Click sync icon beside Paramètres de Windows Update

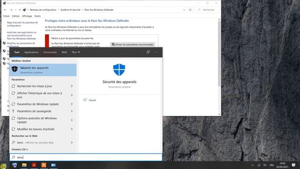click(13, 104)
